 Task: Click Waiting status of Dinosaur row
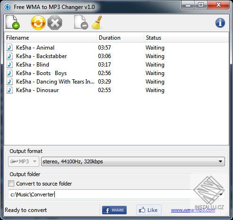pos(155,90)
